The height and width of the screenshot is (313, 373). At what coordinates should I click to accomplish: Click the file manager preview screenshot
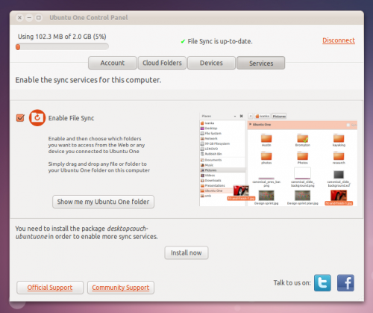[278, 159]
